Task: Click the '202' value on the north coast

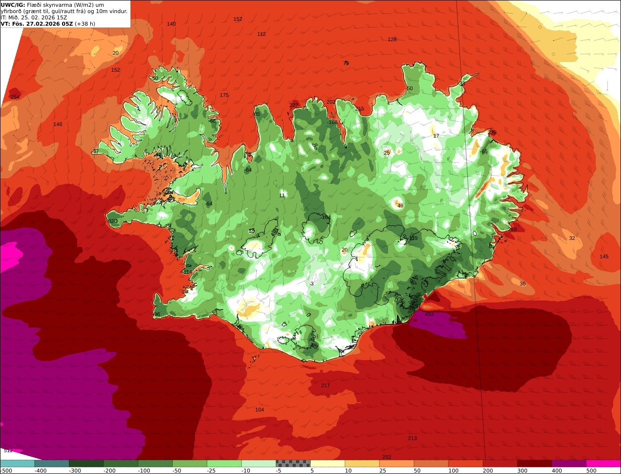Action: [x=331, y=102]
